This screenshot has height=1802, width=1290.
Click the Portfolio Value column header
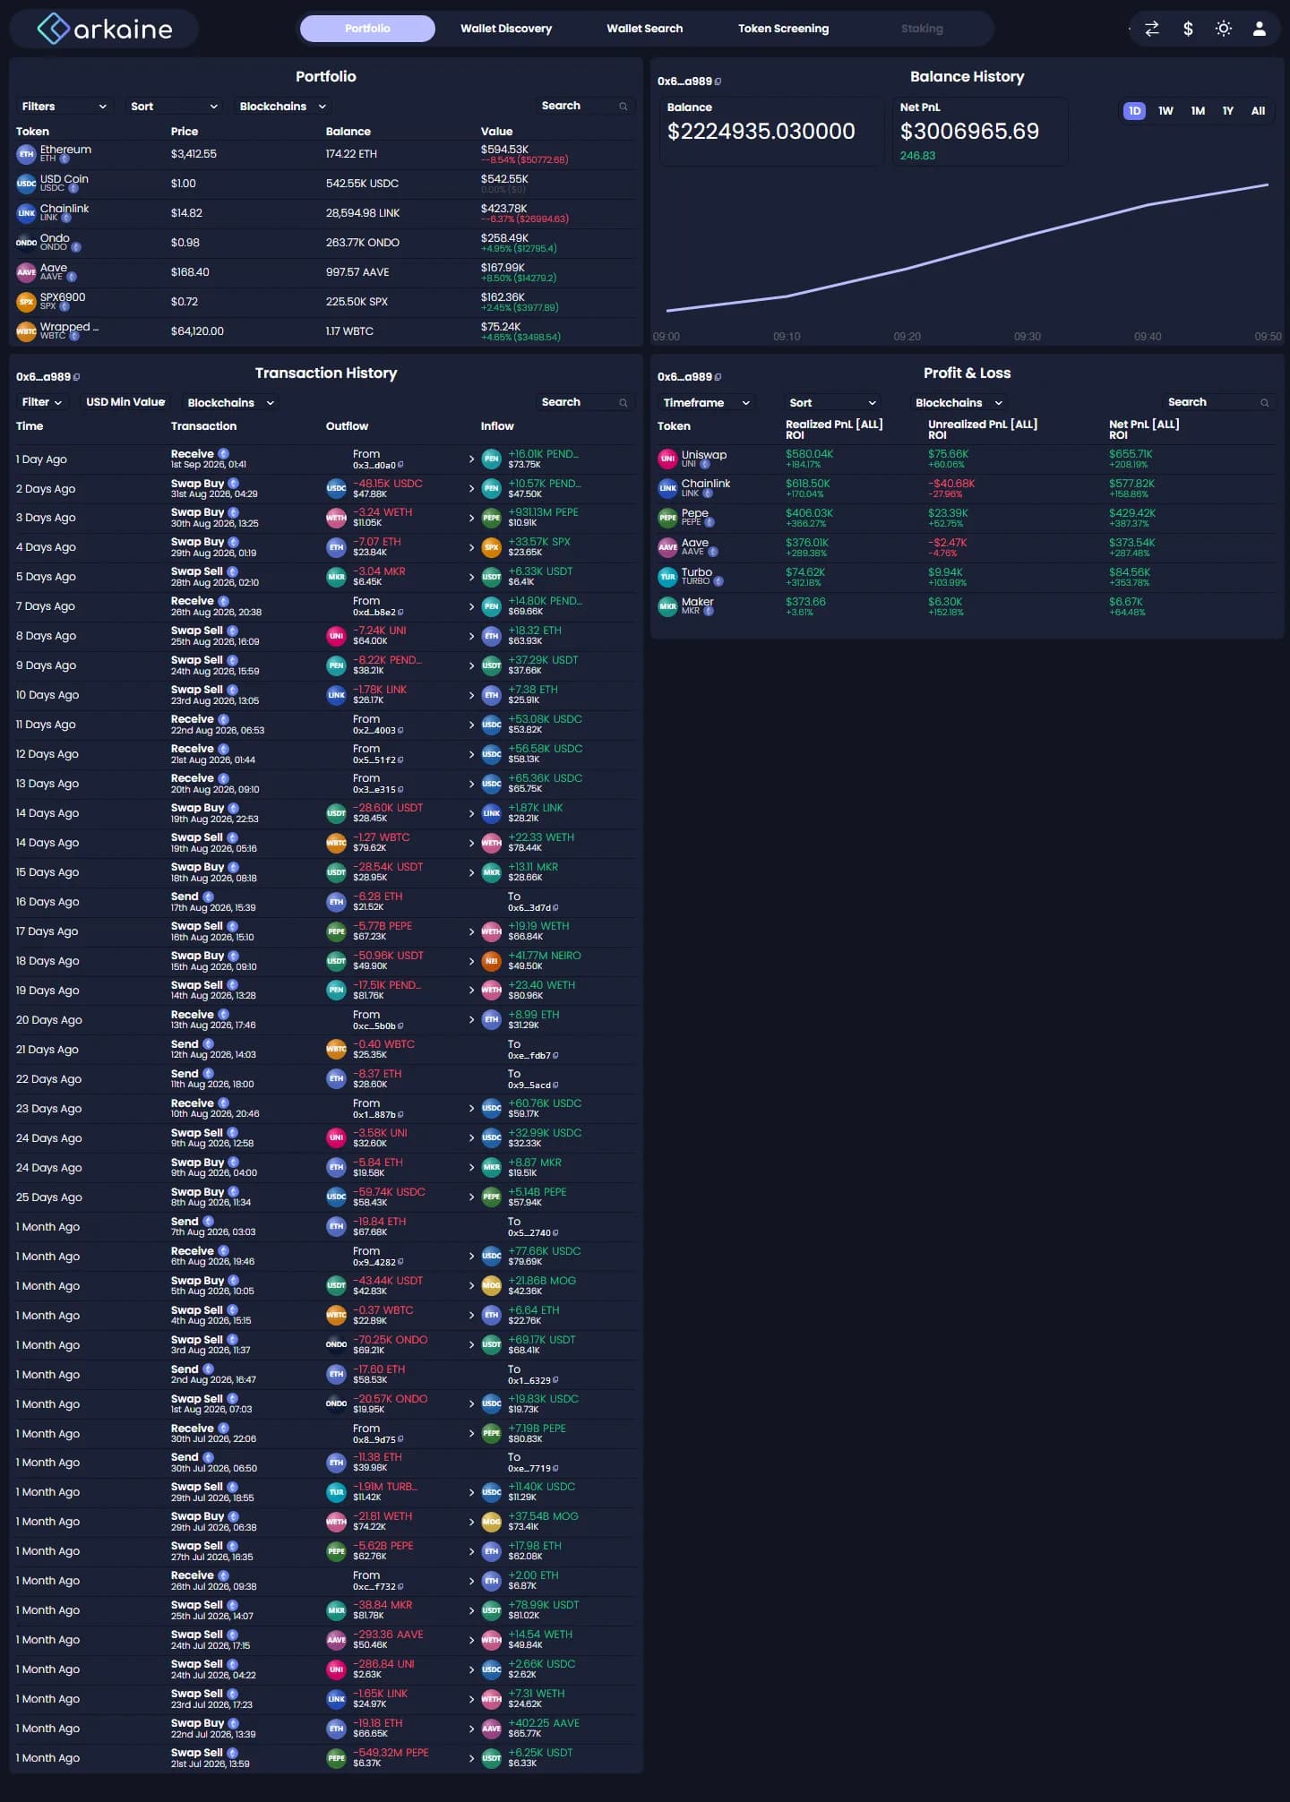496,132
